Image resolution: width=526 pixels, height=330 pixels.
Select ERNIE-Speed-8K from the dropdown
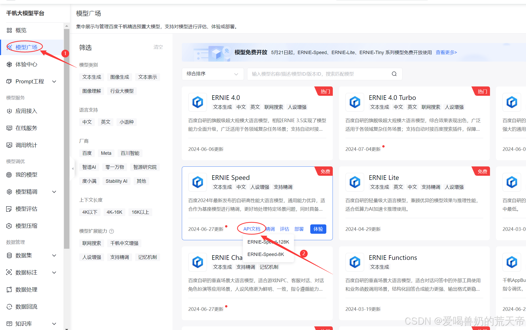(x=268, y=254)
